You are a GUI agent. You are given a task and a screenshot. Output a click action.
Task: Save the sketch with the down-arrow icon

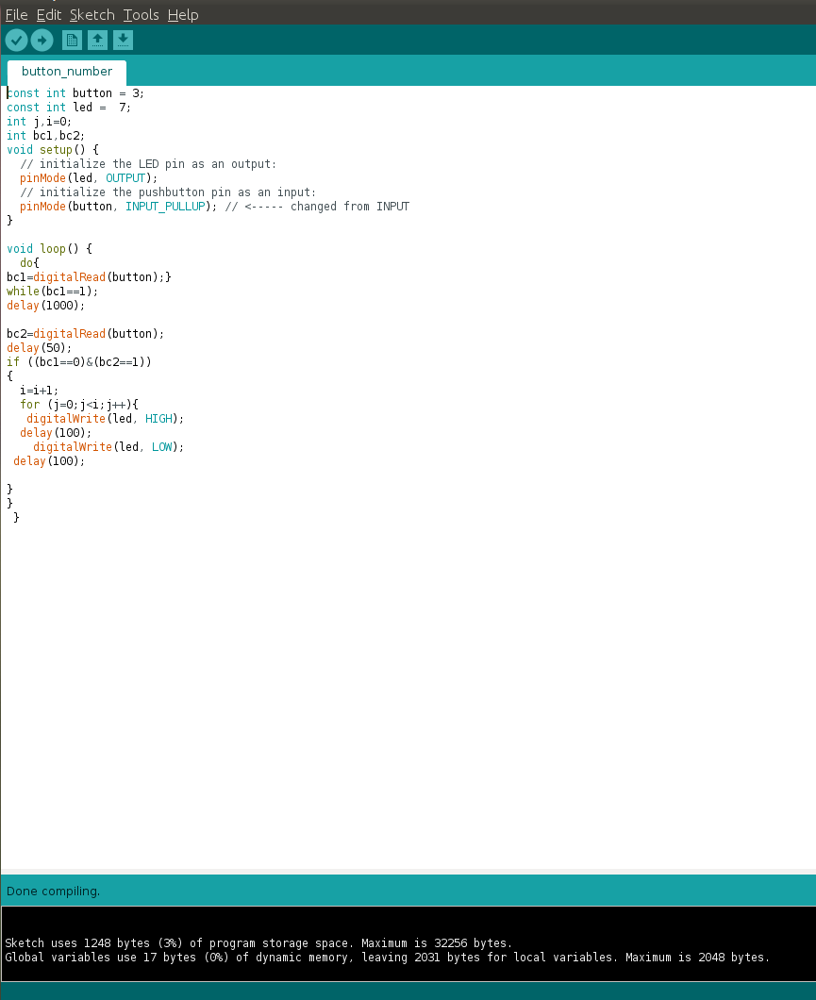[123, 41]
